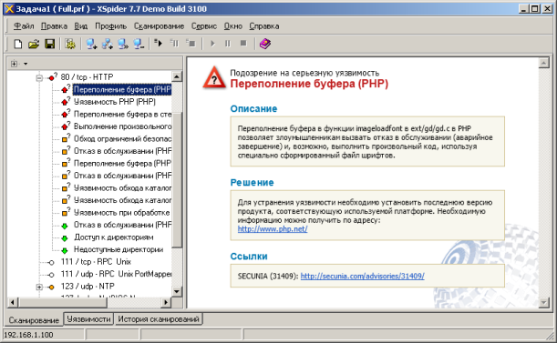557x343 pixels.
Task: Select 111 / udp - RPC Unix PortMapper row
Action: pos(116,274)
